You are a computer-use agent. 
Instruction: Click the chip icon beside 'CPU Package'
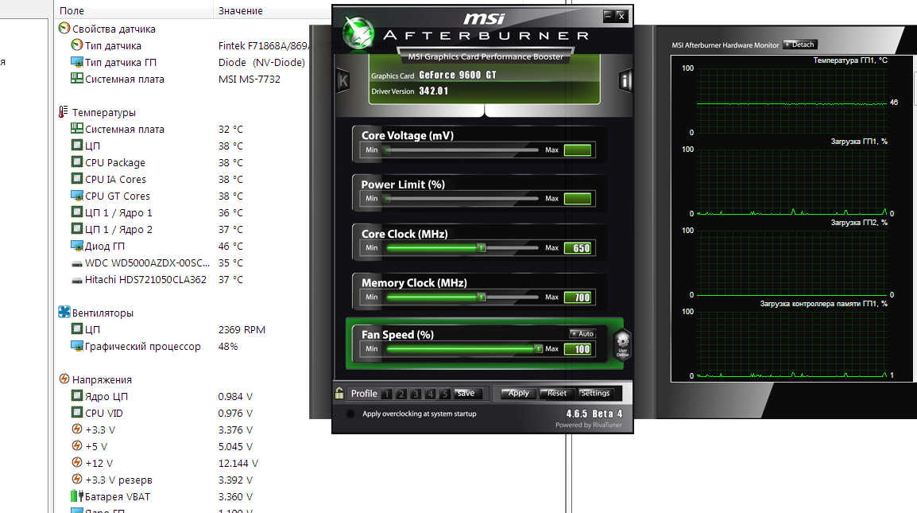tap(76, 161)
